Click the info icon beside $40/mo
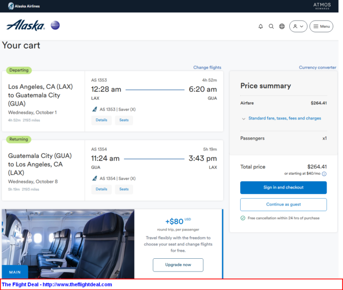343x290 pixels. pos(324,174)
